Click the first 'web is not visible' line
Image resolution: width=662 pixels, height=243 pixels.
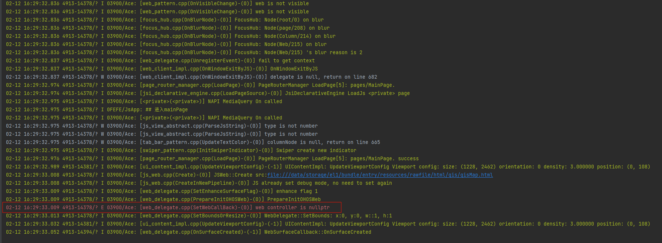[157, 3]
